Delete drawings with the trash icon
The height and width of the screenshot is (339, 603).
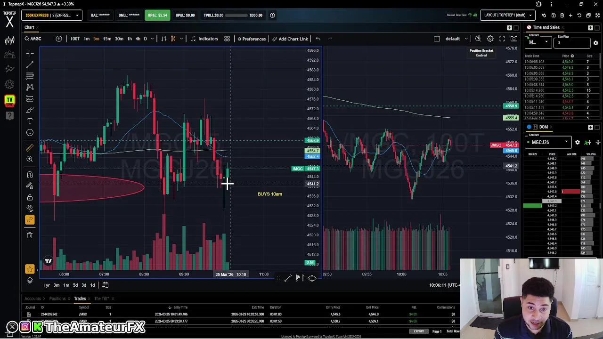click(x=30, y=234)
